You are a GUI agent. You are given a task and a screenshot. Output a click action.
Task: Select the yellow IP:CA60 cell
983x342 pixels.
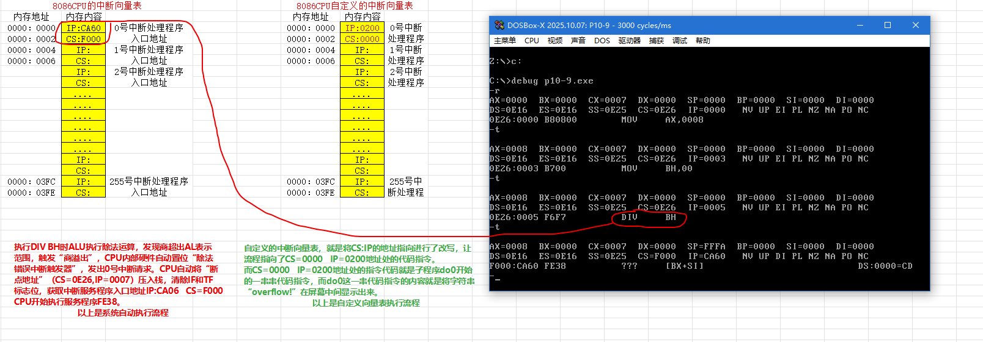pyautogui.click(x=83, y=28)
